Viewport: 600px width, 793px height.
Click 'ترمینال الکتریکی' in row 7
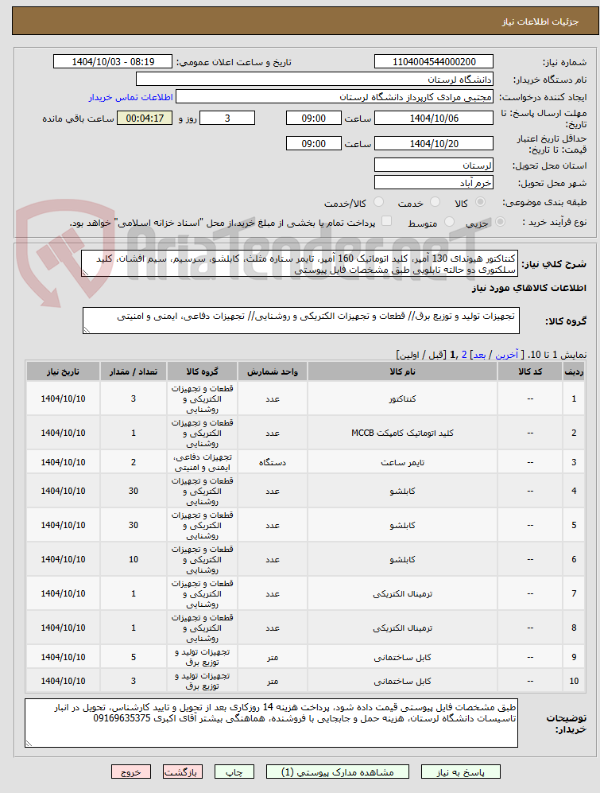(402, 593)
